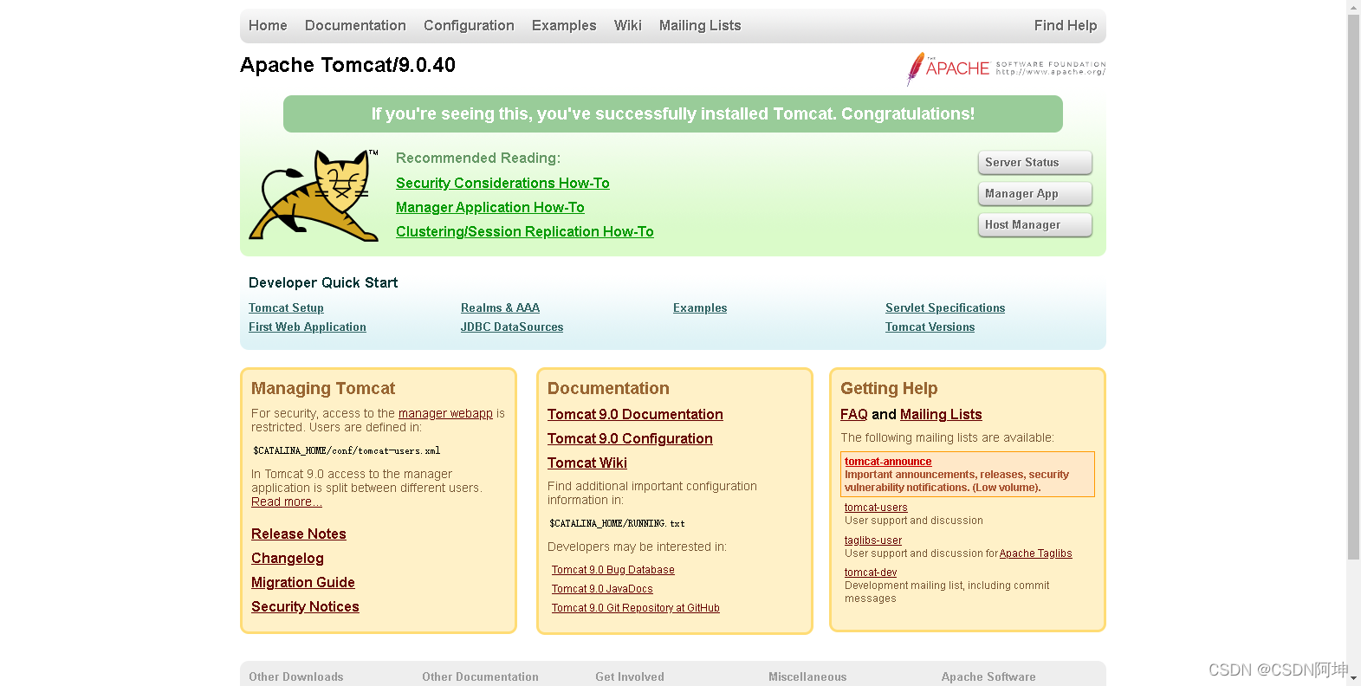Image resolution: width=1361 pixels, height=686 pixels.
Task: Open the JDBC DataSources link
Action: [512, 327]
